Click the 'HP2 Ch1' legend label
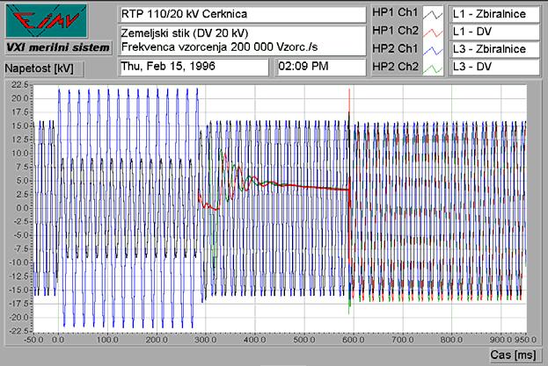Screen dimensions: 548x366 [395, 48]
